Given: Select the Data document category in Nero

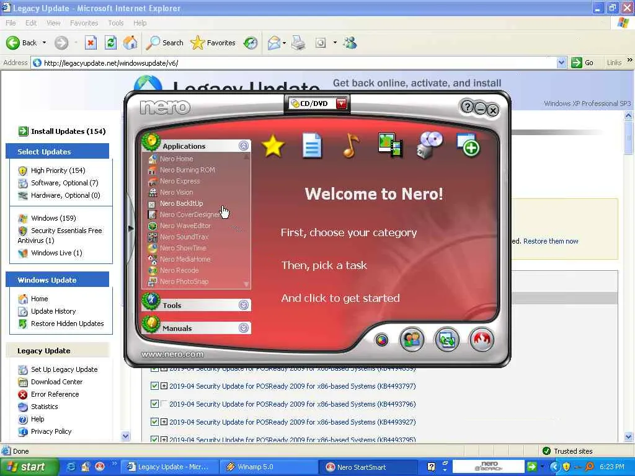Looking at the screenshot, I should [312, 145].
